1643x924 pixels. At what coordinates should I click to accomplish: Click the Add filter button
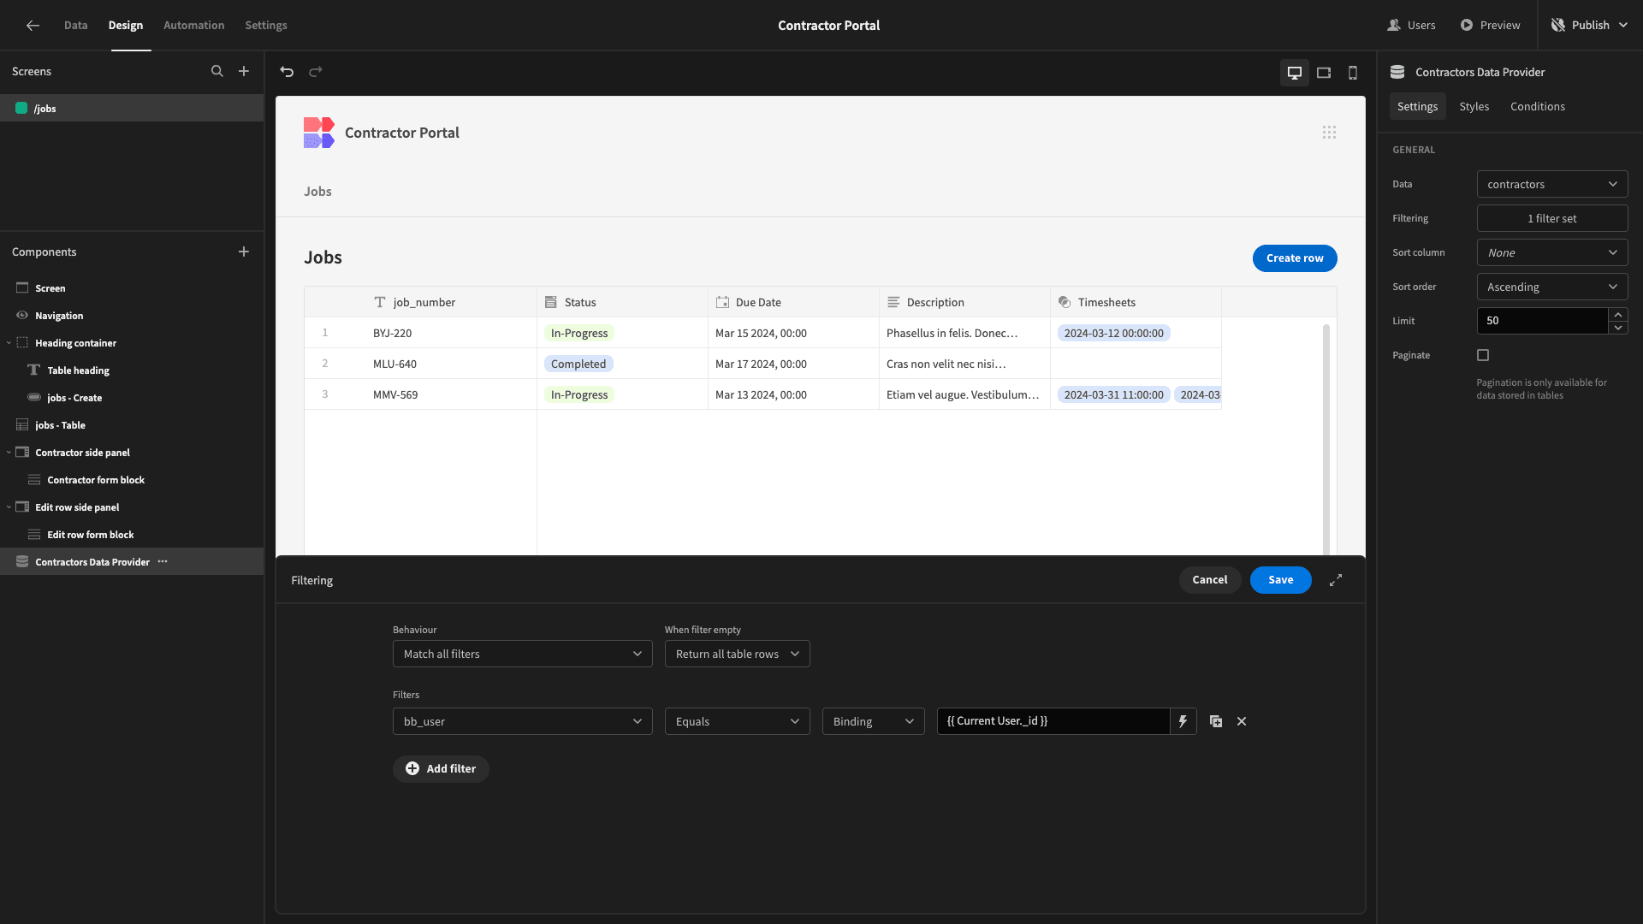tap(441, 769)
